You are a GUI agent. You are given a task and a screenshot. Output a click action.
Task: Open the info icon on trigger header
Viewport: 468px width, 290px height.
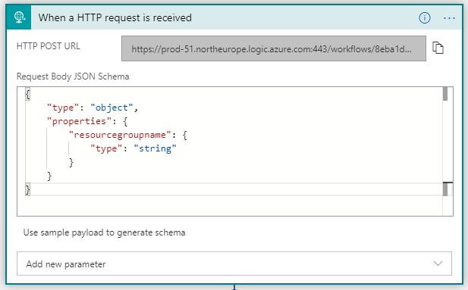pos(425,18)
